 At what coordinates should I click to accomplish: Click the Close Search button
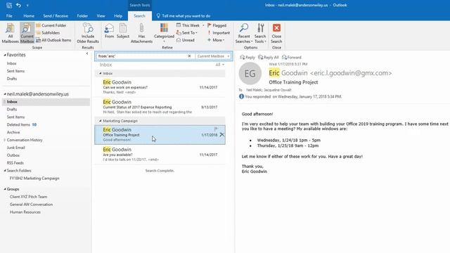(x=276, y=33)
